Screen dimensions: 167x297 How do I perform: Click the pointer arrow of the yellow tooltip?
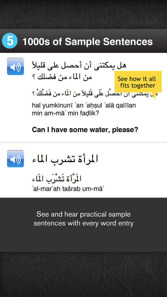point(154,96)
